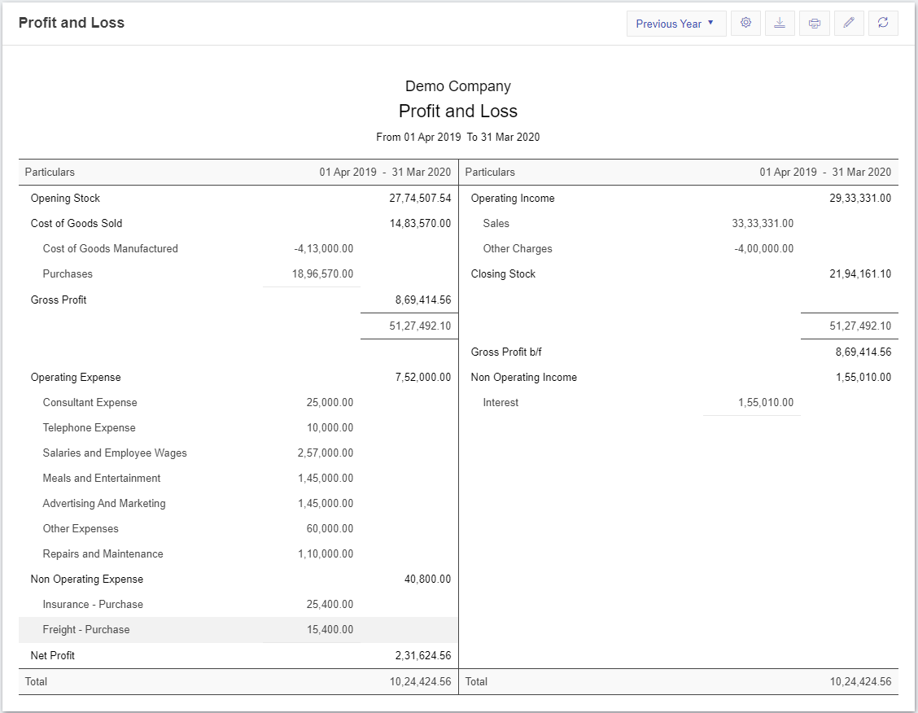Refresh the report data
This screenshot has height=713, width=918.
pos(883,23)
